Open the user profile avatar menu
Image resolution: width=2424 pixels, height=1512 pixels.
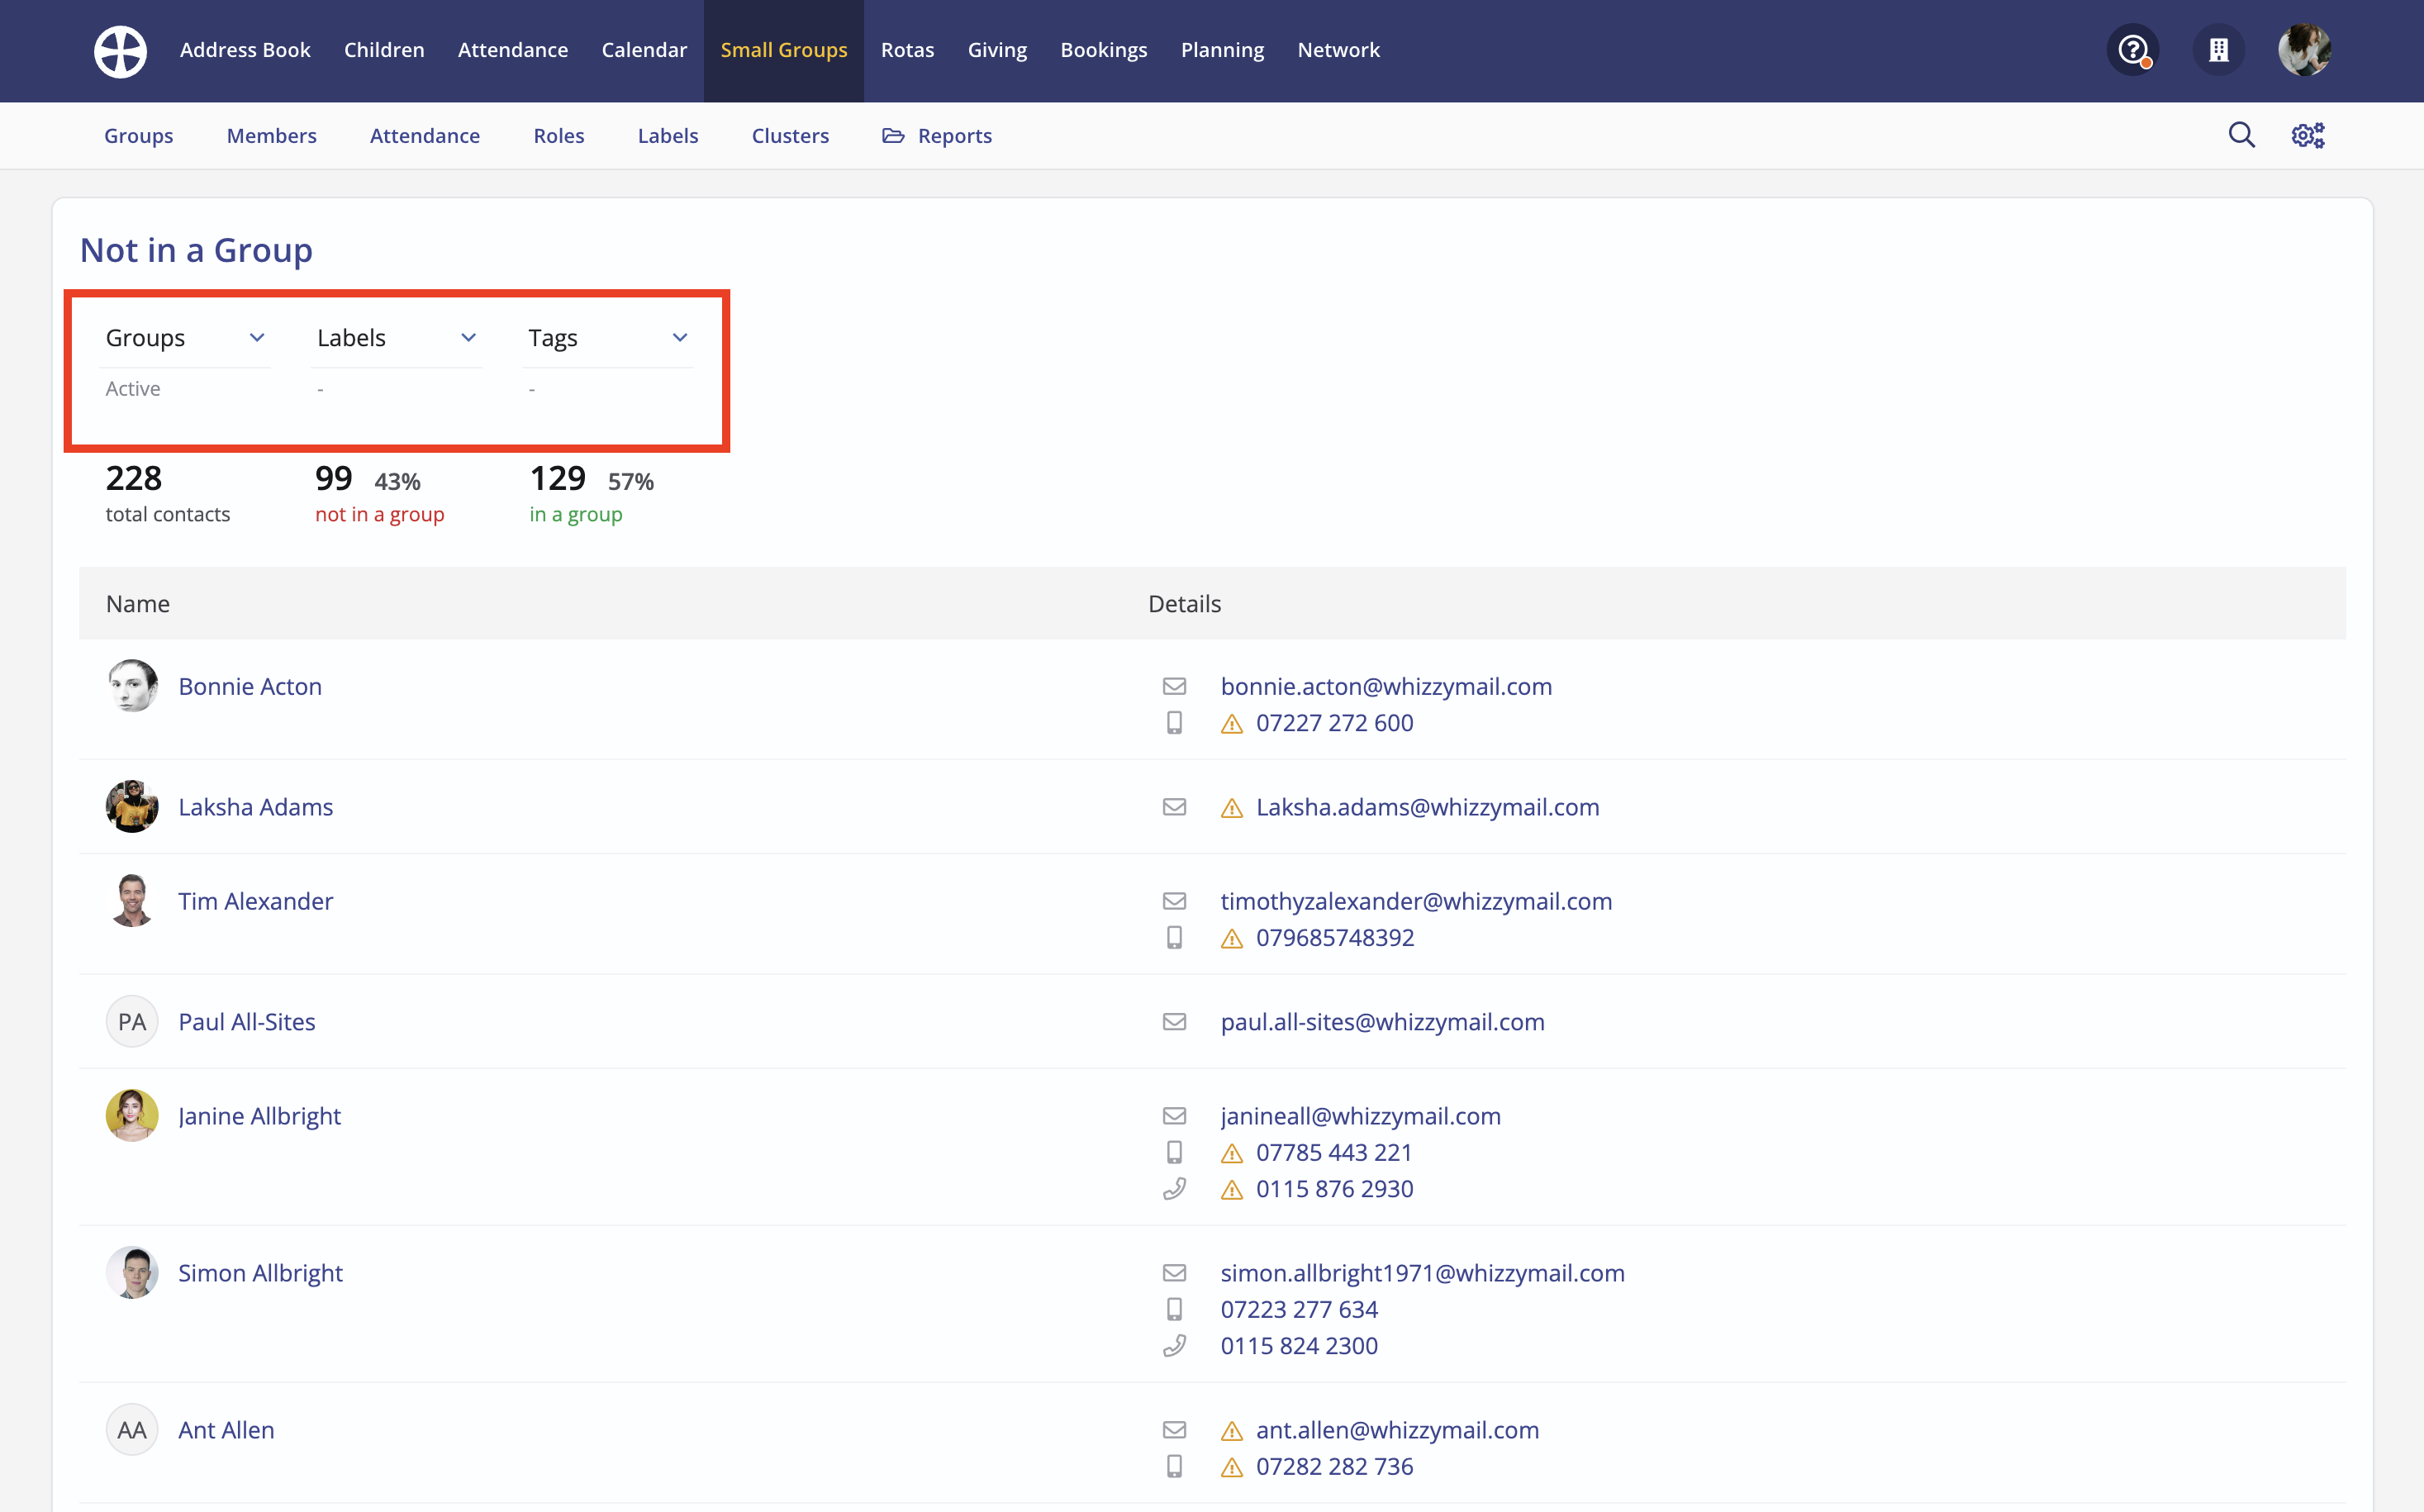(x=2304, y=50)
